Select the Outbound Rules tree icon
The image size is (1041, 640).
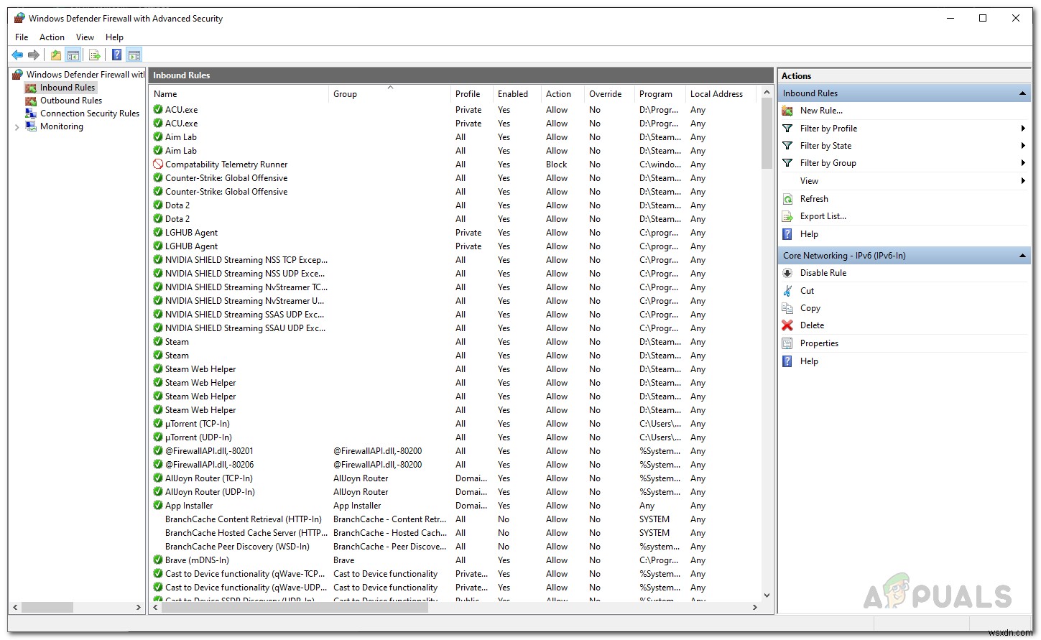31,101
